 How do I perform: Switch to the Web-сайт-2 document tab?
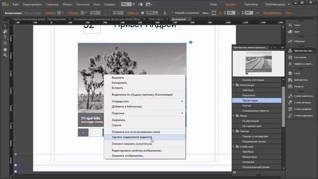(157, 19)
